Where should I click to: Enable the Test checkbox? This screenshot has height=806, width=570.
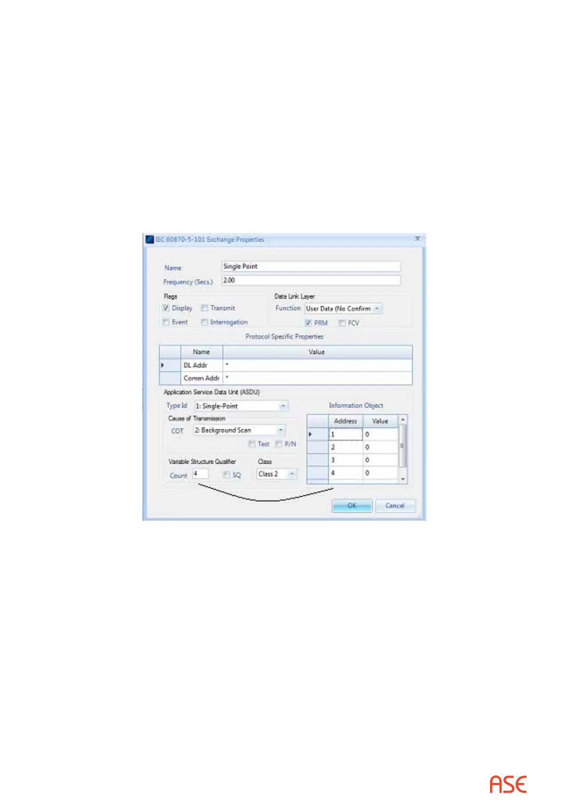pyautogui.click(x=252, y=444)
